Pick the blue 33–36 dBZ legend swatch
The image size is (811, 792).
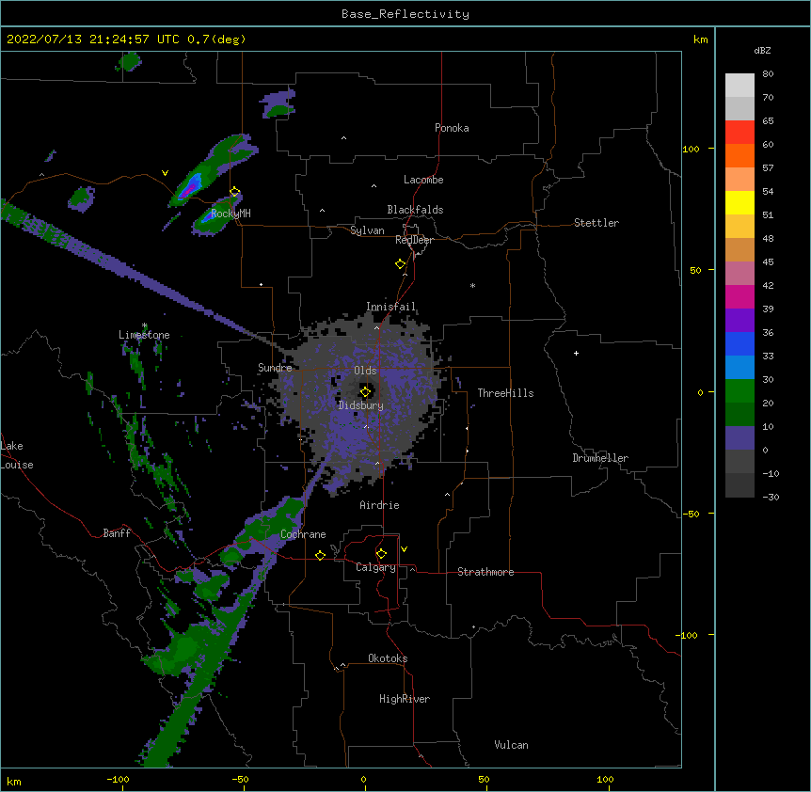(x=739, y=343)
